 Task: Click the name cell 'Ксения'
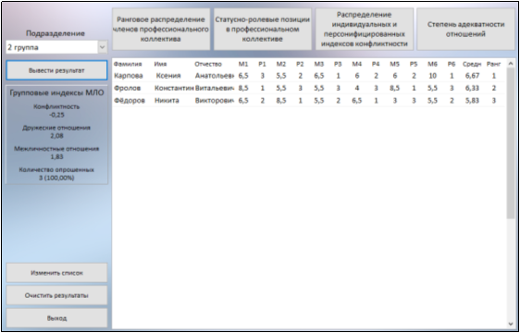pos(168,76)
